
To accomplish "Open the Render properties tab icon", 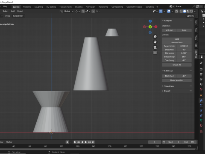I will tap(201, 69).
